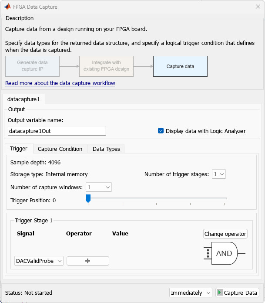Open Read more about data capture workflow link
Image resolution: width=265 pixels, height=303 pixels.
[x=60, y=83]
